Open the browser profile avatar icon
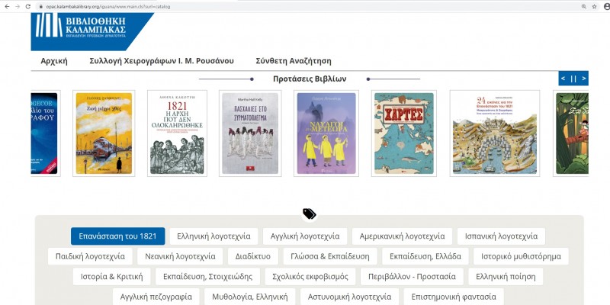This screenshot has height=305, width=610. (605, 6)
